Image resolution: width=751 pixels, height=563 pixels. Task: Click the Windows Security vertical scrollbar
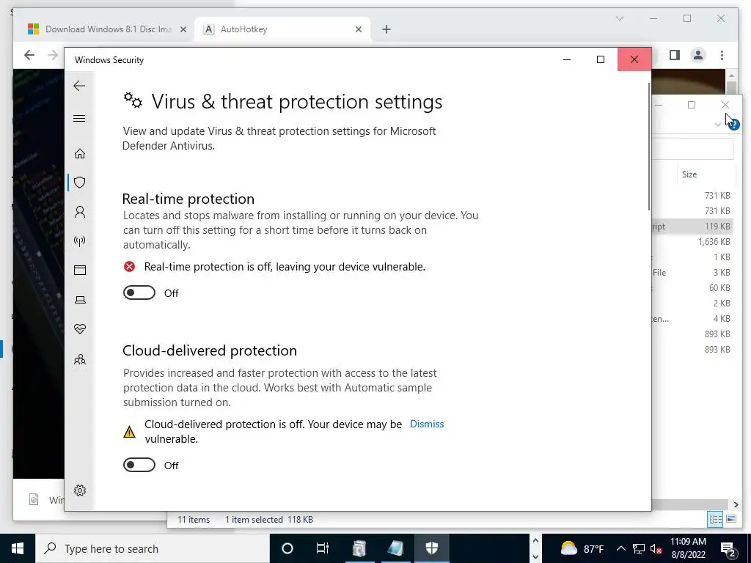tap(649, 147)
